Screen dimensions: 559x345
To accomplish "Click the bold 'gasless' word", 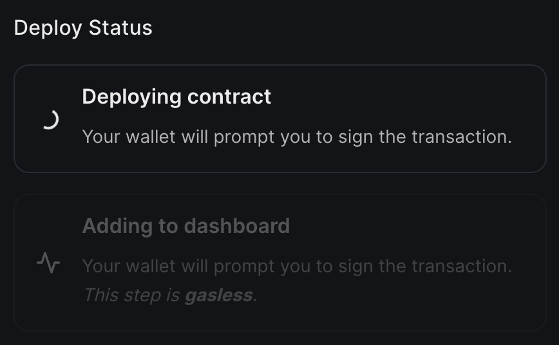I will 219,295.
